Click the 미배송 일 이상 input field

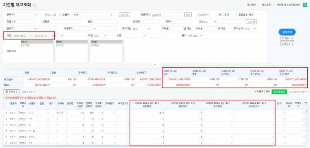176,29
